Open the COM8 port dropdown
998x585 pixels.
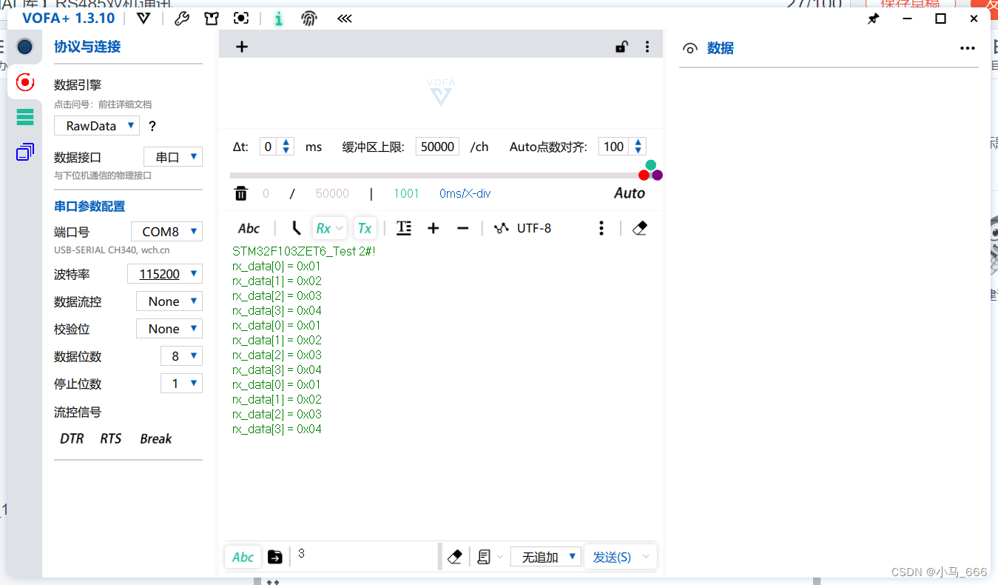(166, 231)
